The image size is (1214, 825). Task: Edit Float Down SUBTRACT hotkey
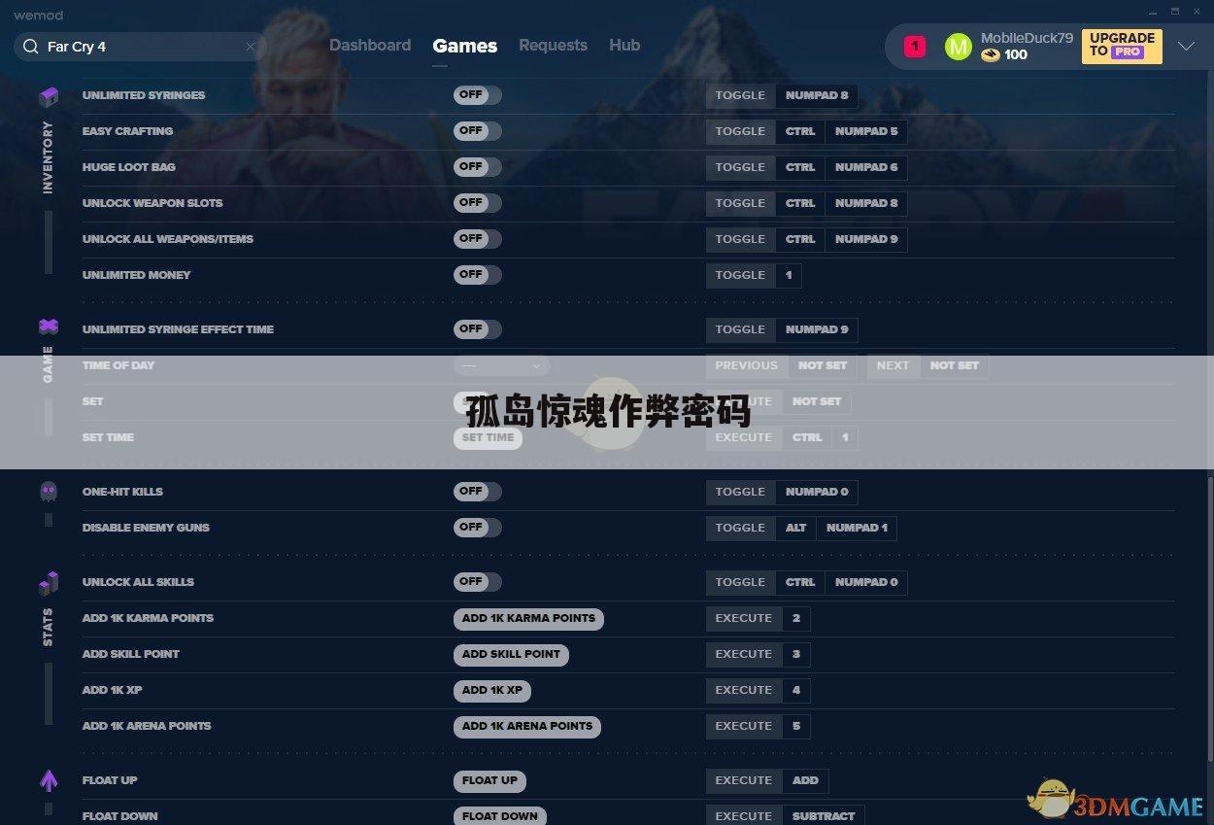click(824, 816)
